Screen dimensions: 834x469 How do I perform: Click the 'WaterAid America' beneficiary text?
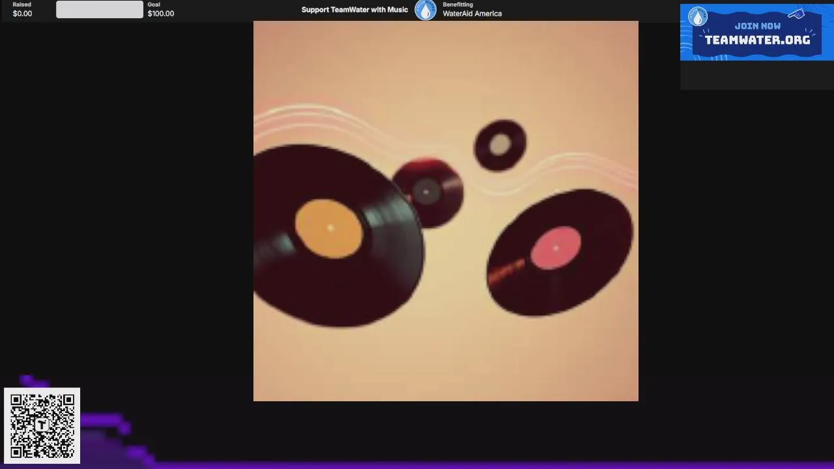pos(472,14)
